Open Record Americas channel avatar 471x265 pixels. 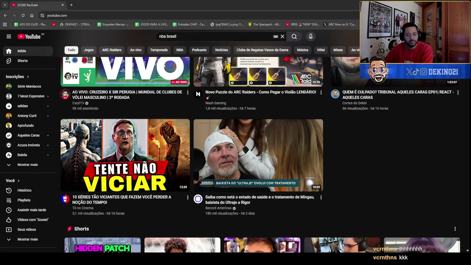[198, 199]
